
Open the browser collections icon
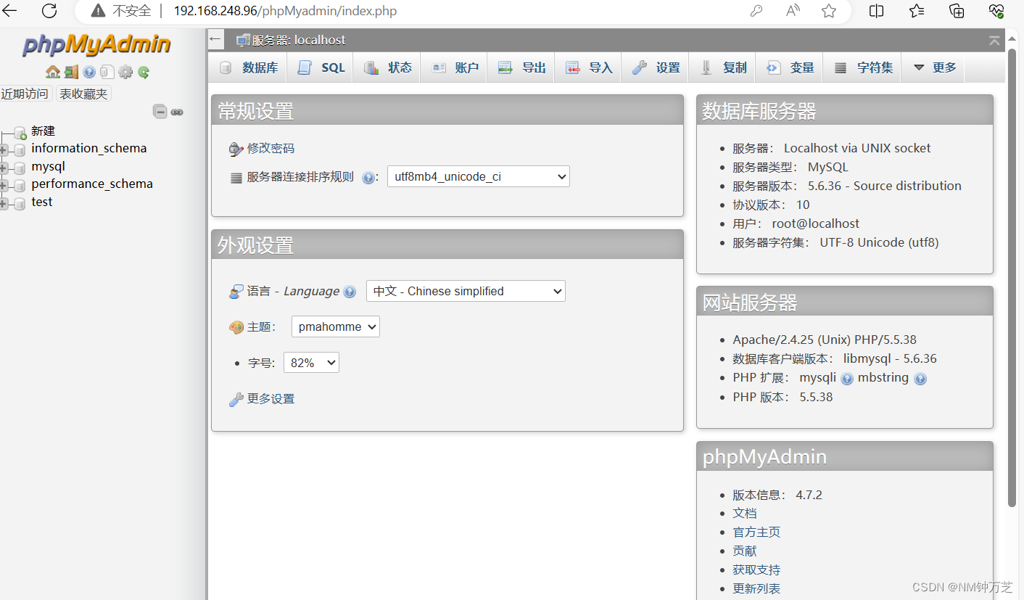pos(957,11)
